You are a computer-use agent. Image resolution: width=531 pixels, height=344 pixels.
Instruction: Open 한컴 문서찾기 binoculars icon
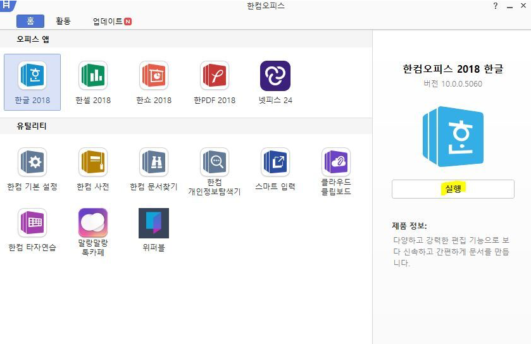pos(154,162)
